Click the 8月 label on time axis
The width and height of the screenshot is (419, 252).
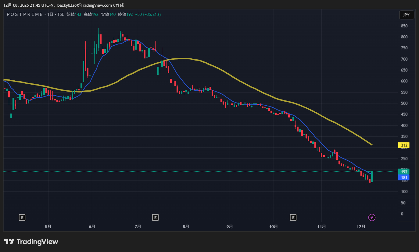click(x=185, y=227)
